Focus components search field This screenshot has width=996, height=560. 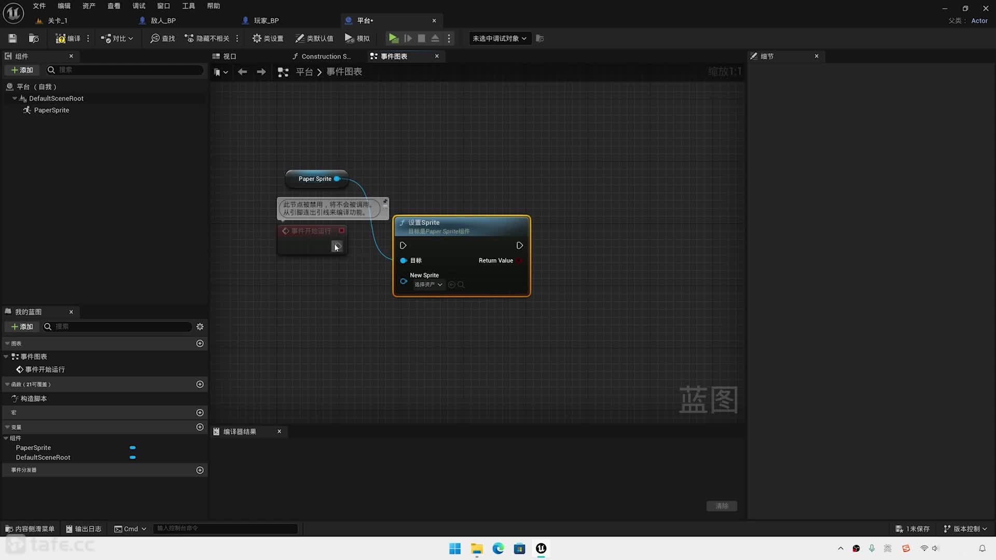[x=125, y=70]
